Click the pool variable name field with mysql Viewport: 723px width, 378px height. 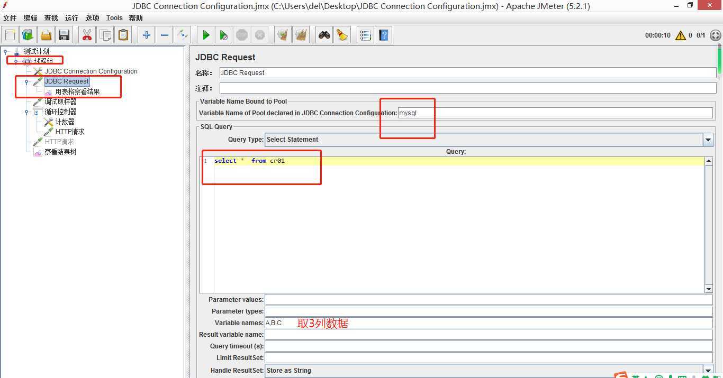coord(555,113)
